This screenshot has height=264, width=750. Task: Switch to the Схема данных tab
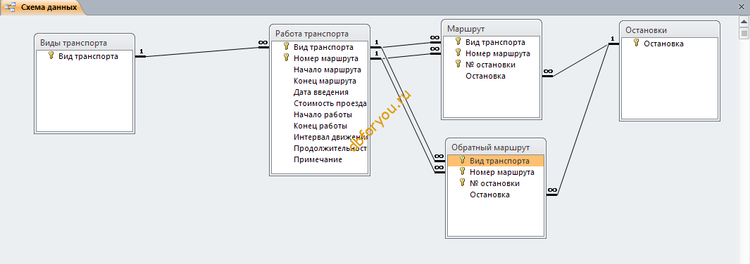[42, 8]
